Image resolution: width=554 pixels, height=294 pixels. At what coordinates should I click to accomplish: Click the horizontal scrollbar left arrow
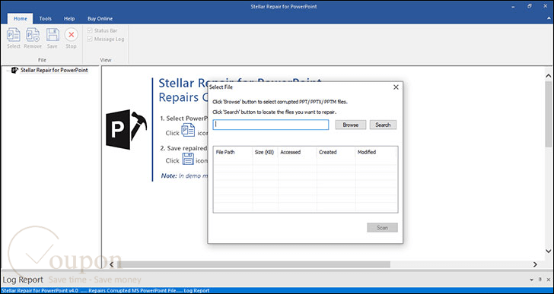point(111,264)
